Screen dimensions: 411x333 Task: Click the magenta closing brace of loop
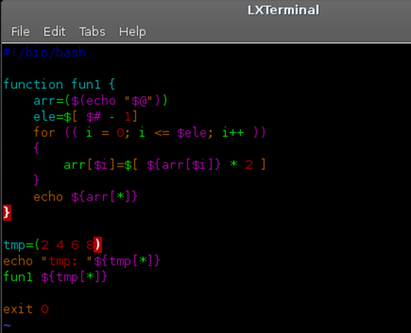[x=37, y=180]
